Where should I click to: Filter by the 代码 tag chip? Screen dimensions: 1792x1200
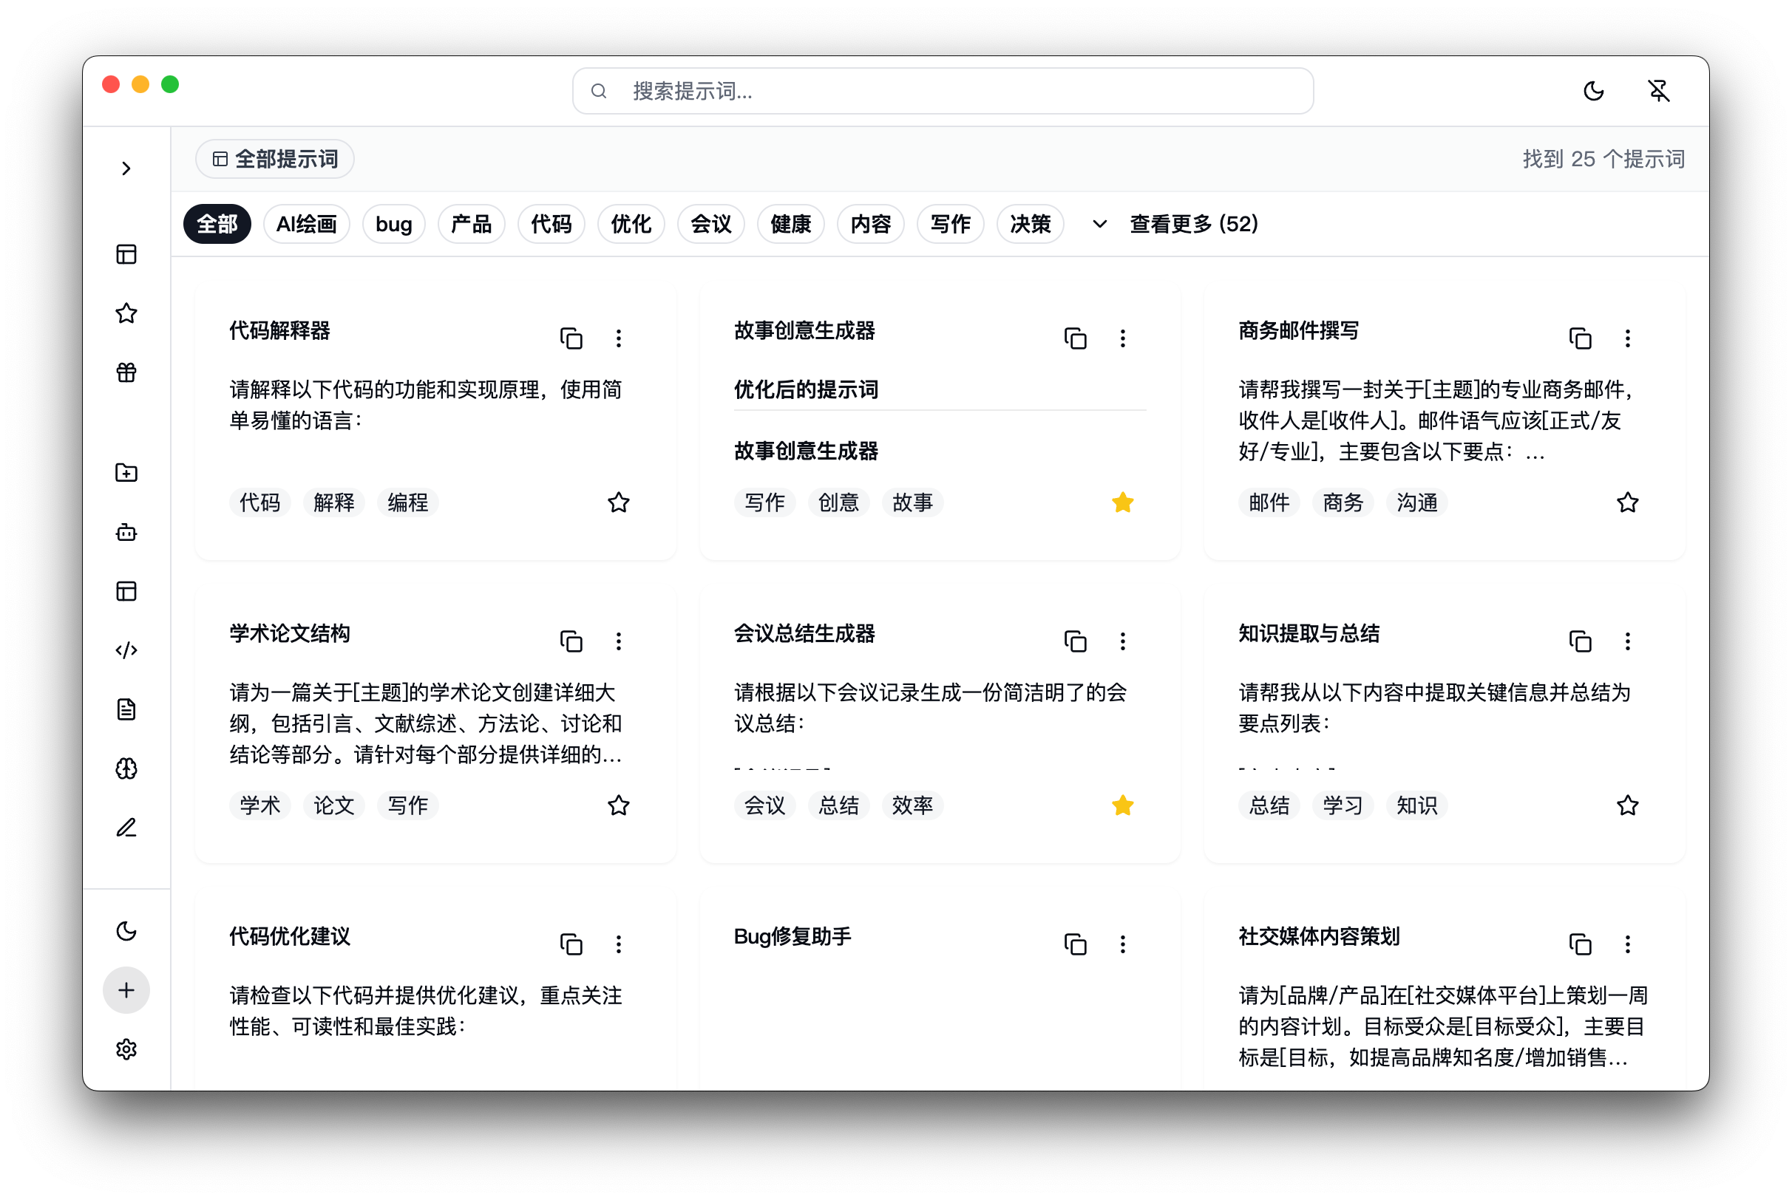click(x=551, y=224)
